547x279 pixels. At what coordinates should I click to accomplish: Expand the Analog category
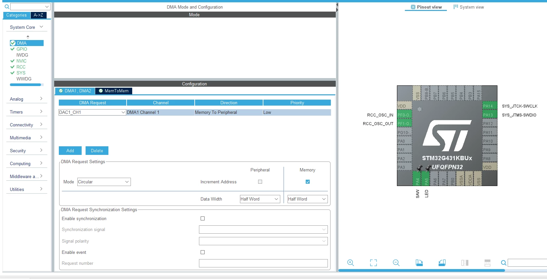[26, 99]
